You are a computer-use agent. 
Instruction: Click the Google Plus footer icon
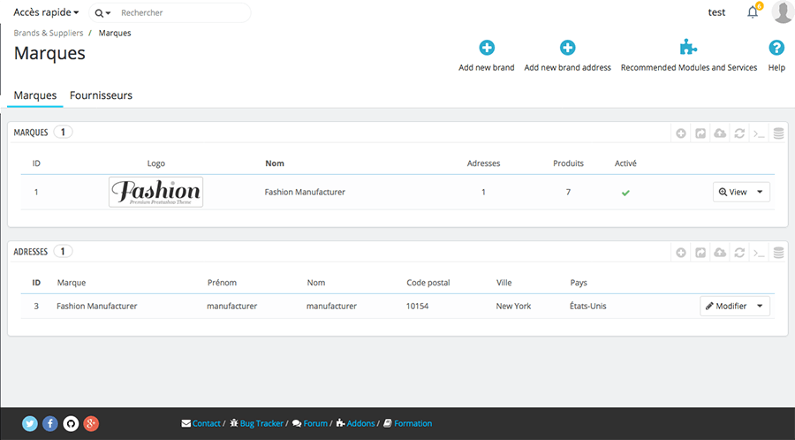91,423
